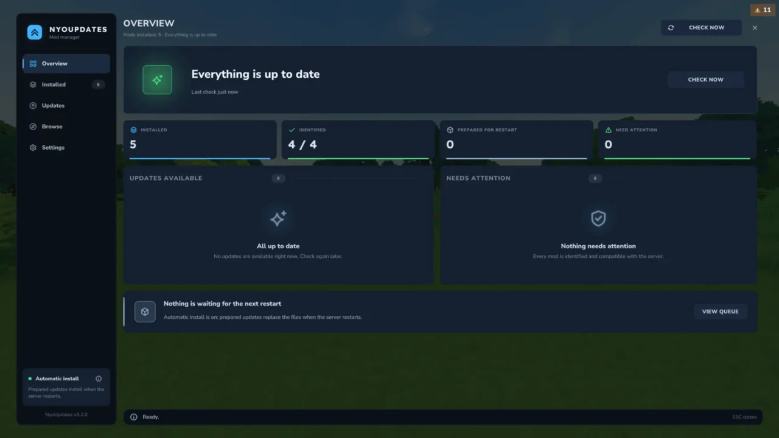Click the info icon next to Ready
The height and width of the screenshot is (438, 779).
134,417
